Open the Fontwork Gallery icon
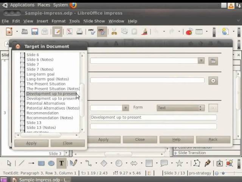 219,163
